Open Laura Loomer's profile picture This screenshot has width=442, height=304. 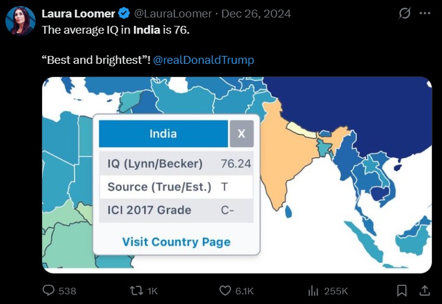pyautogui.click(x=21, y=20)
